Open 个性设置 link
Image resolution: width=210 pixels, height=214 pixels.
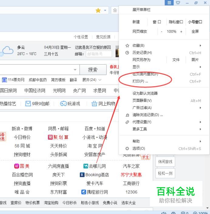pos(81,37)
